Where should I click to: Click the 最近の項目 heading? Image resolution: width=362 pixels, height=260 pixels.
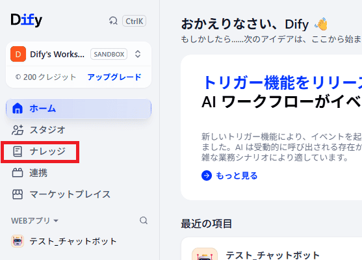pyautogui.click(x=207, y=224)
